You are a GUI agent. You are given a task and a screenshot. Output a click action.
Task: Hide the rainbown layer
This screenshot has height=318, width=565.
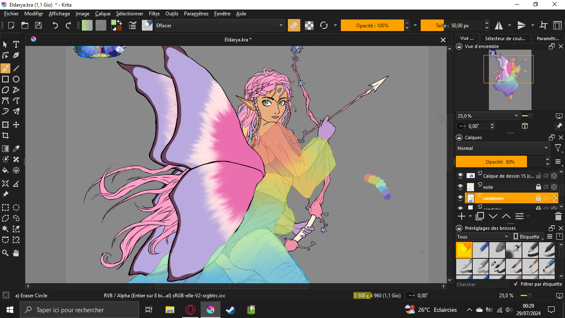click(x=460, y=198)
